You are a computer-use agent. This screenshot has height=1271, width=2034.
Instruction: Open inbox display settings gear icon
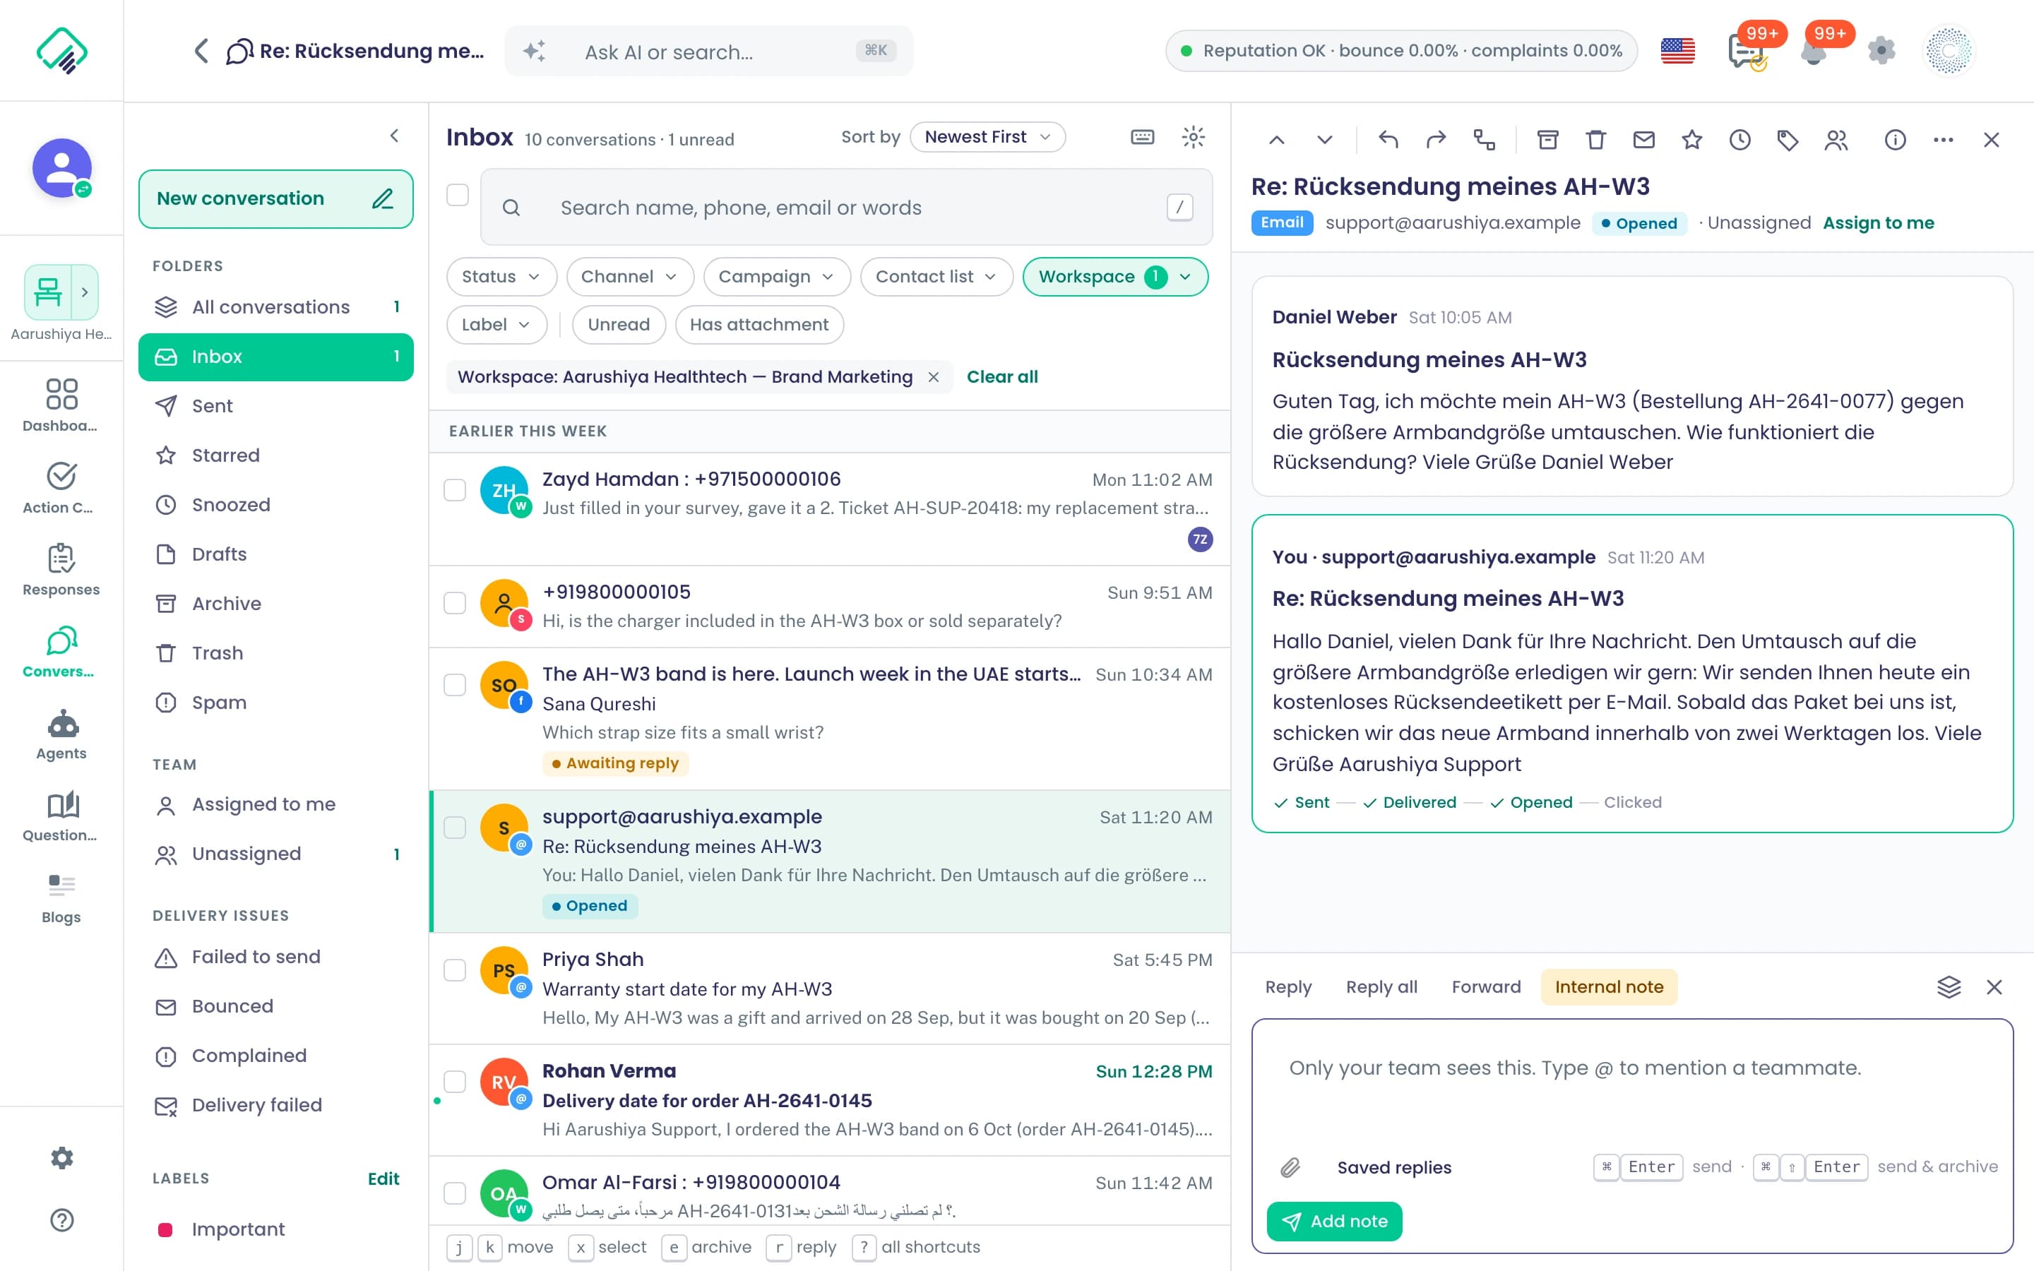point(1194,137)
